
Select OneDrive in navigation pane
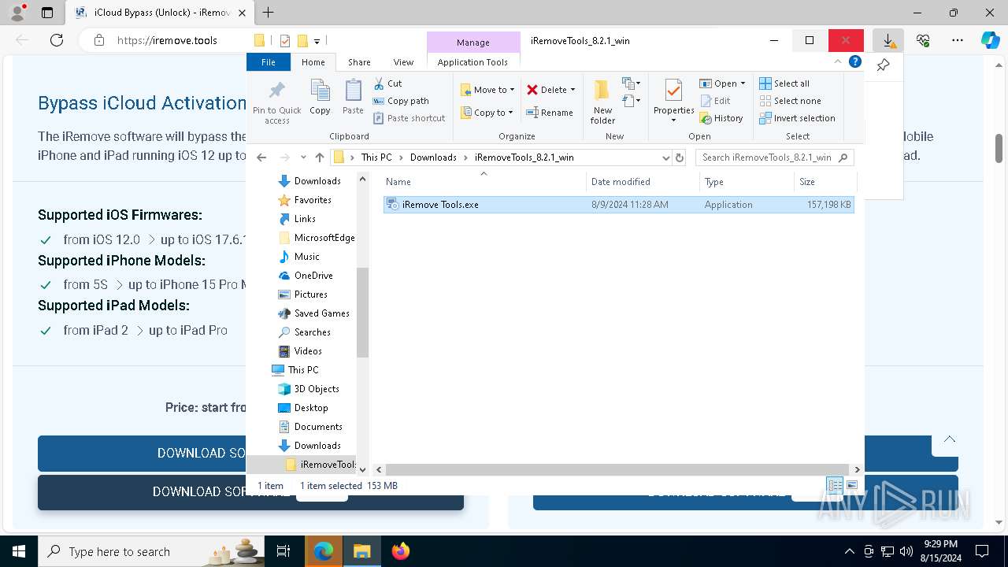[313, 276]
